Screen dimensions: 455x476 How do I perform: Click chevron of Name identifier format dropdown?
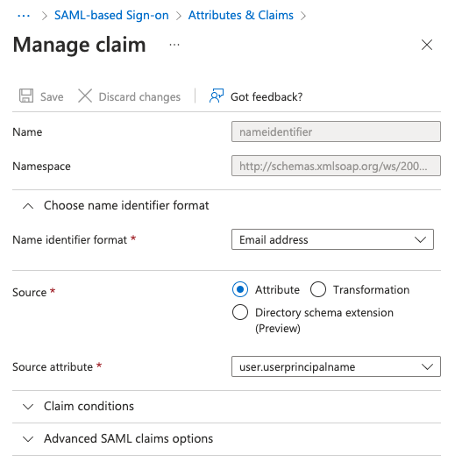(421, 240)
